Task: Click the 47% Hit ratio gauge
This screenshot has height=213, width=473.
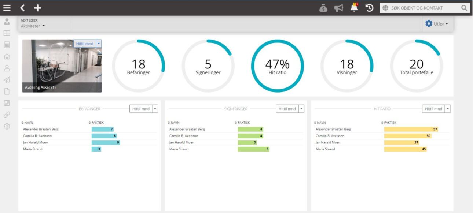Action: coord(277,66)
